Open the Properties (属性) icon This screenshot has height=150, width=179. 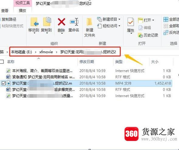coord(130,22)
